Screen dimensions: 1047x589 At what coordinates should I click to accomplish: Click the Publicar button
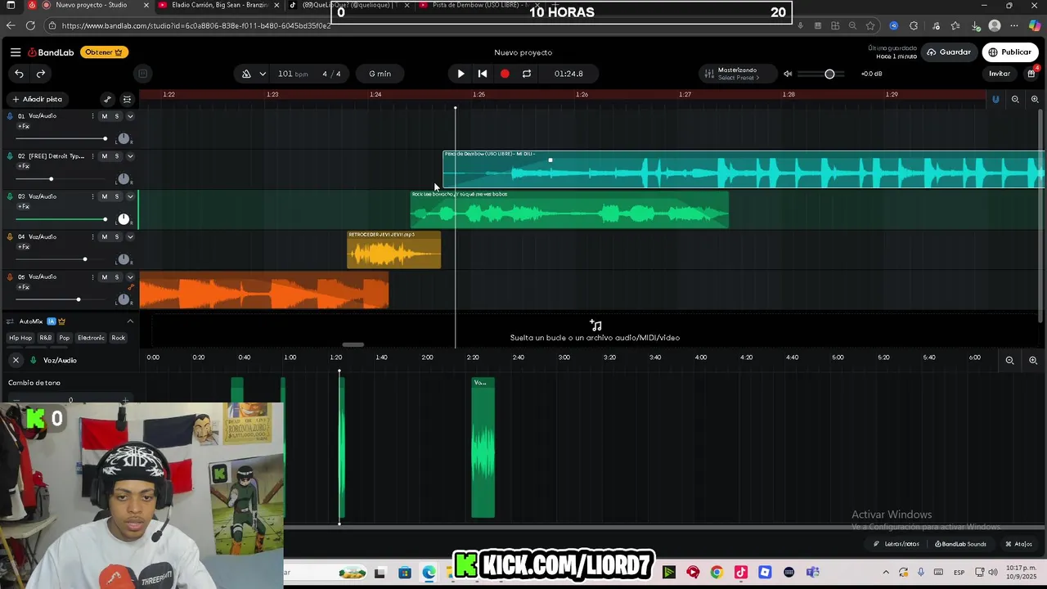tap(1009, 52)
